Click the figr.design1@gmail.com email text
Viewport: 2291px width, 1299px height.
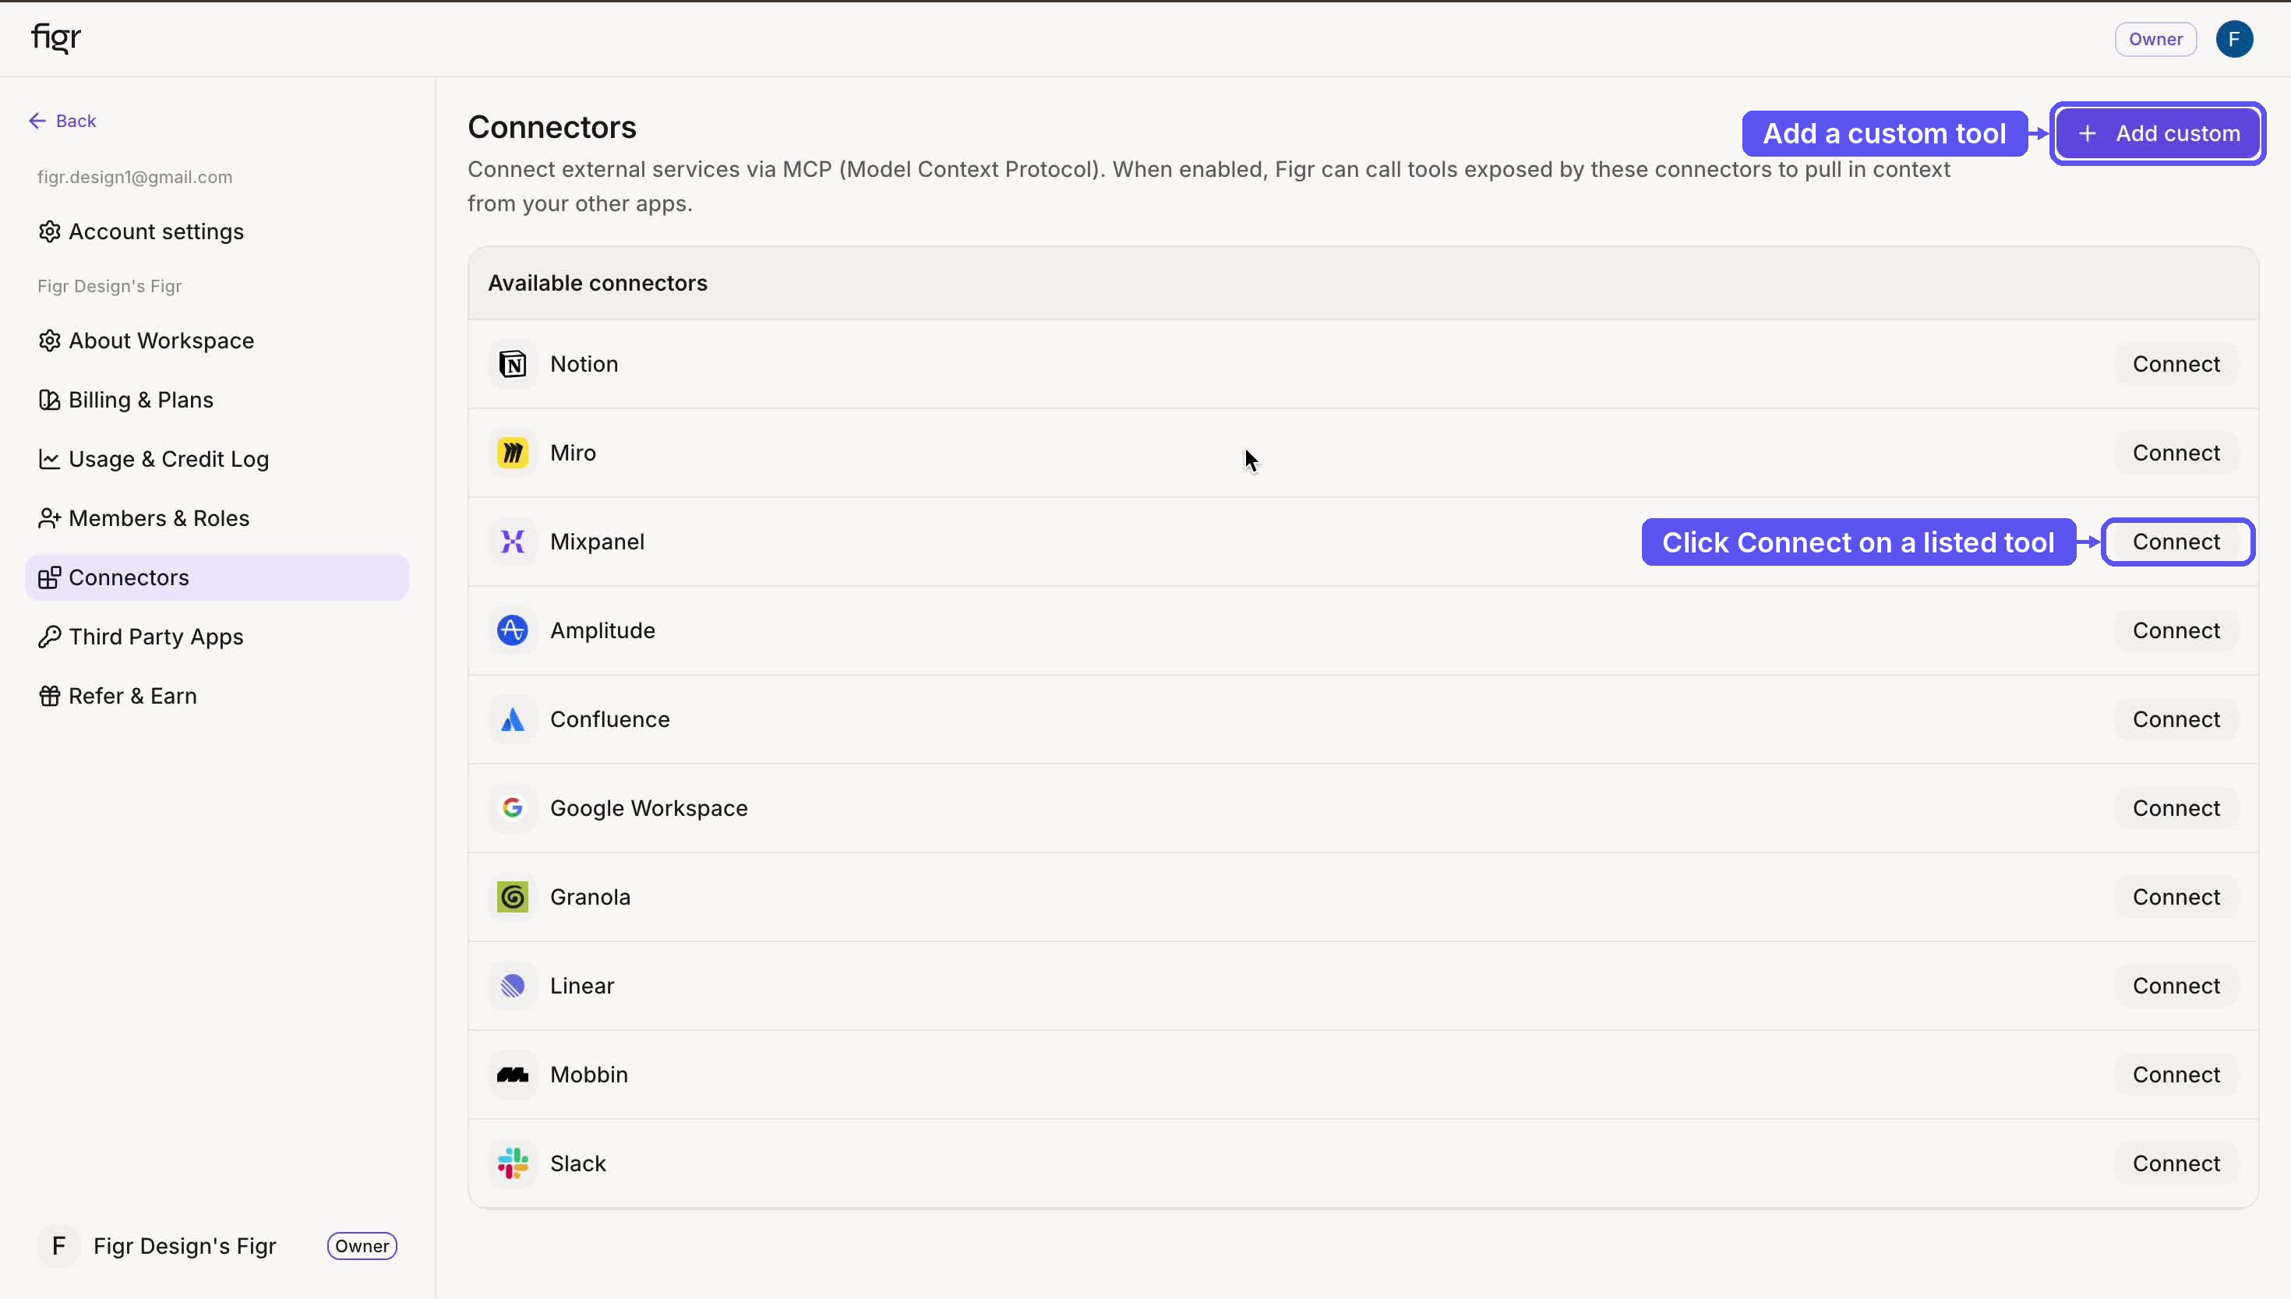click(135, 178)
